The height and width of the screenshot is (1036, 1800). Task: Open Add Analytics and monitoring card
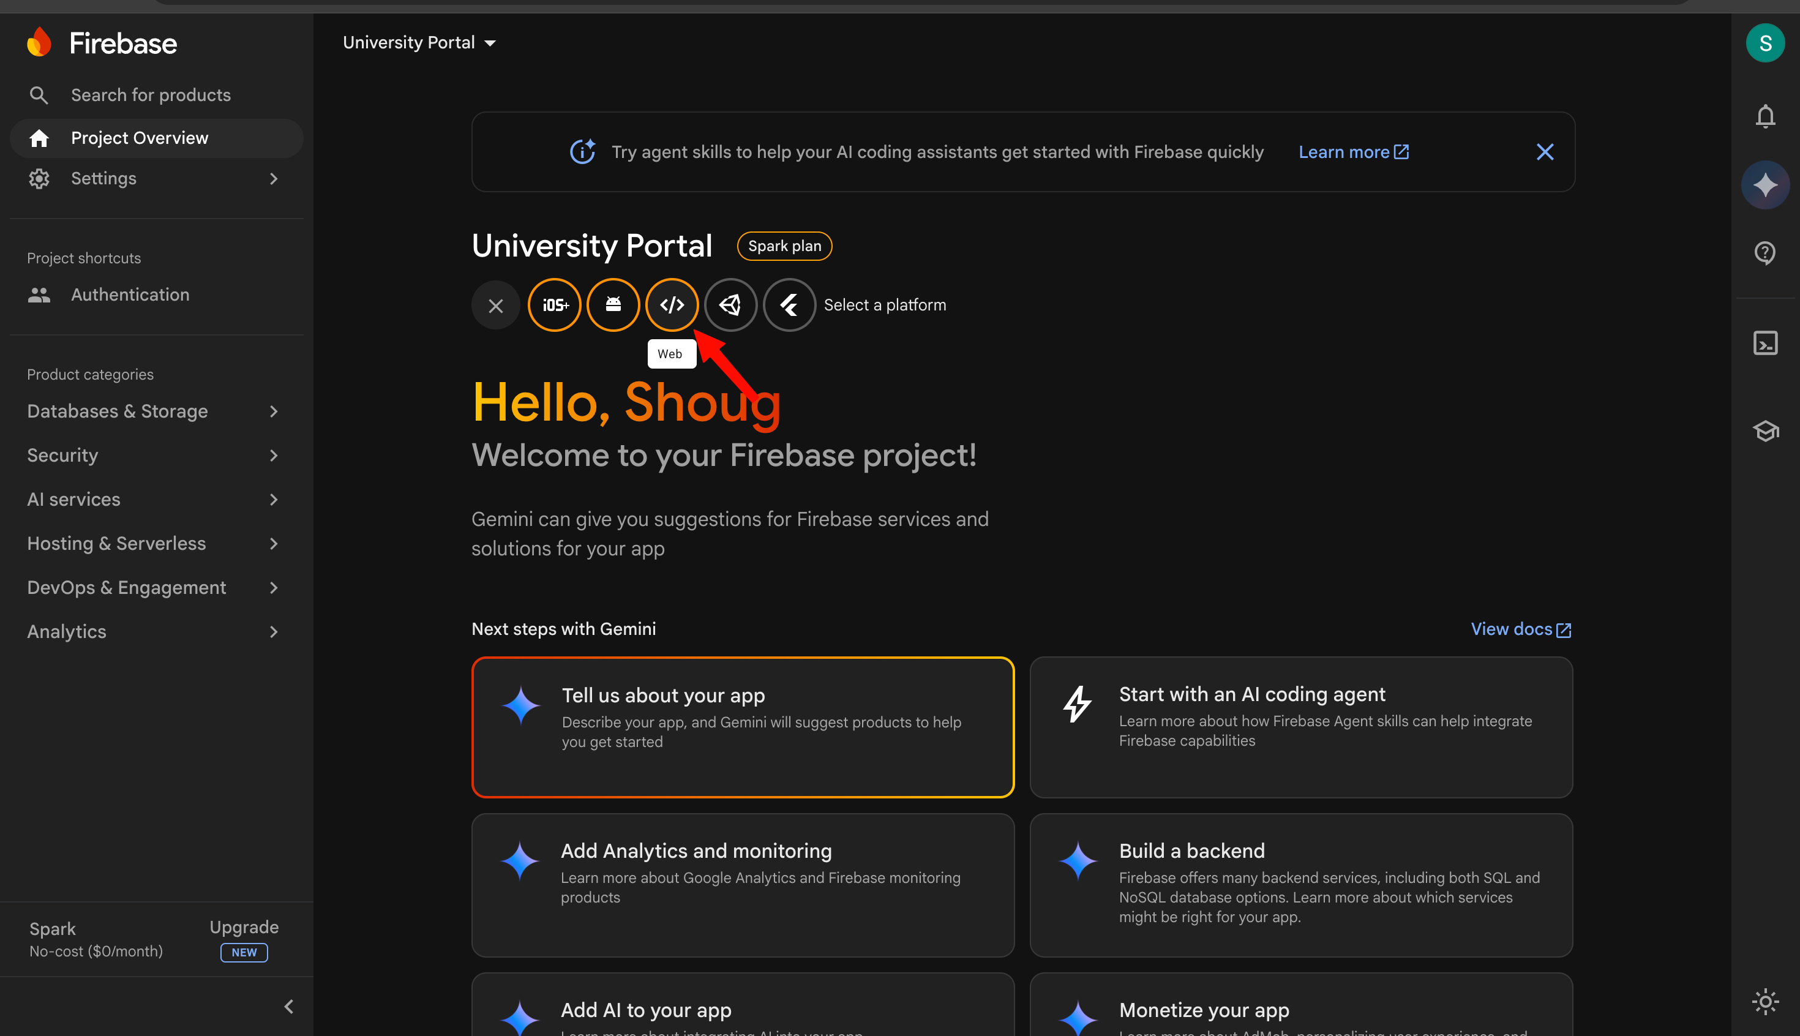[743, 885]
